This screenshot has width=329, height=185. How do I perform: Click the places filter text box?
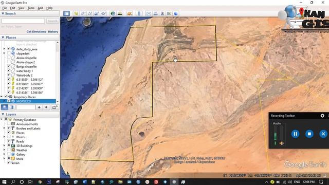coord(26,107)
